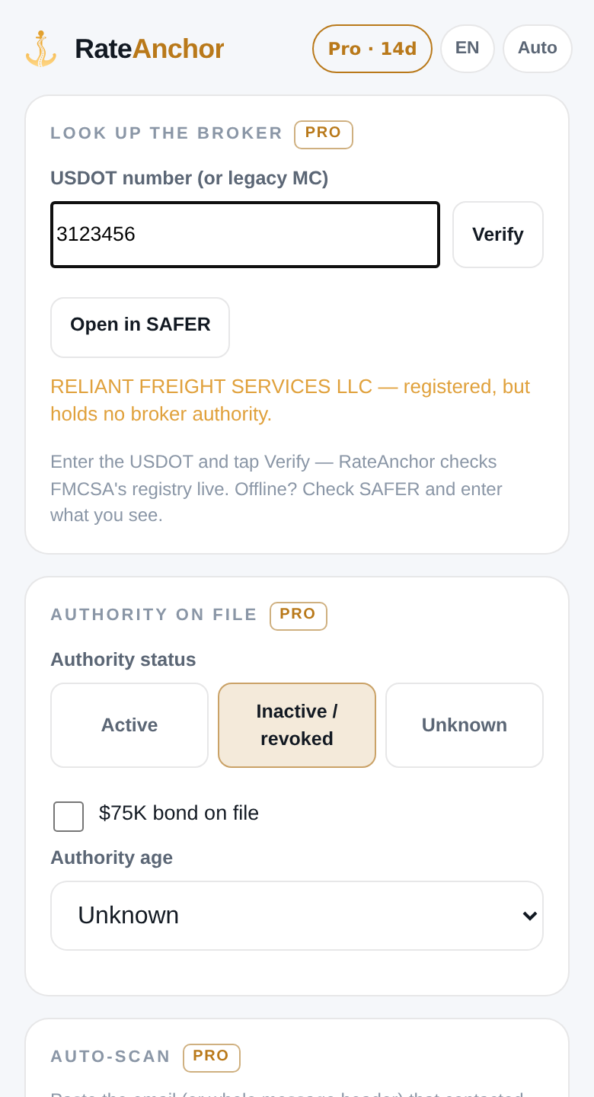The width and height of the screenshot is (594, 1097).
Task: Click PRO badge beside Auto-Scan heading
Action: click(212, 1057)
